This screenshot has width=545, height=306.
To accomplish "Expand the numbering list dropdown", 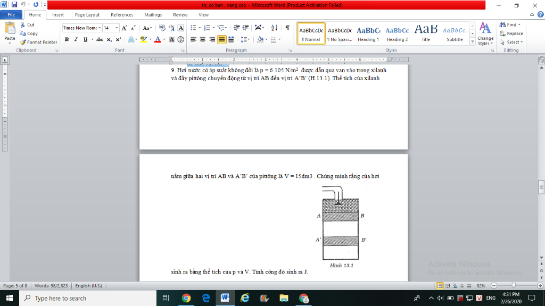I will click(213, 28).
